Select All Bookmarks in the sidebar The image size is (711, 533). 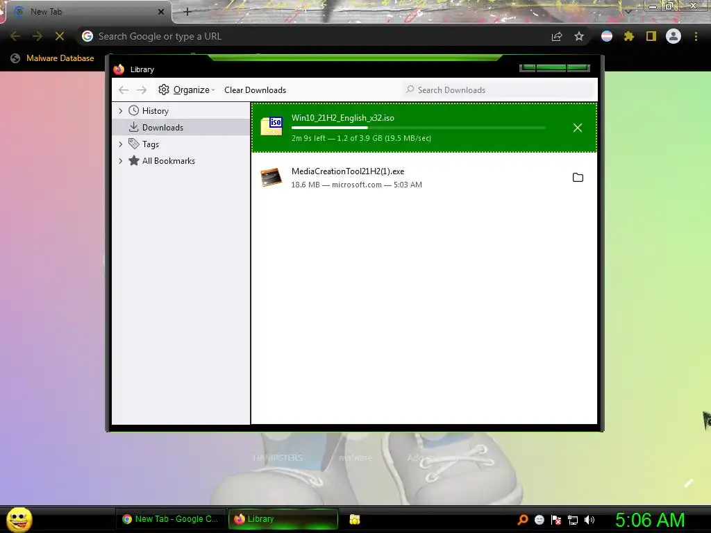tap(168, 161)
